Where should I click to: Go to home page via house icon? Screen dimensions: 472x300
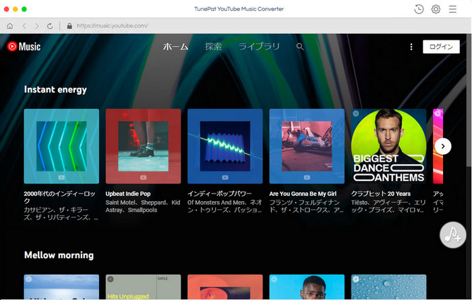pos(10,26)
